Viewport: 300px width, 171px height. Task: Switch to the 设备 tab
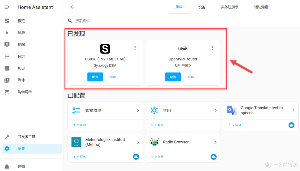(x=202, y=7)
